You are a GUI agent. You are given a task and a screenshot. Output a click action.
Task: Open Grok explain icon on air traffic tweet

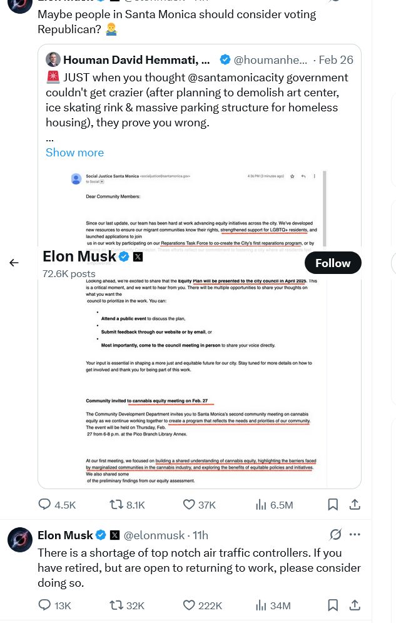point(335,535)
